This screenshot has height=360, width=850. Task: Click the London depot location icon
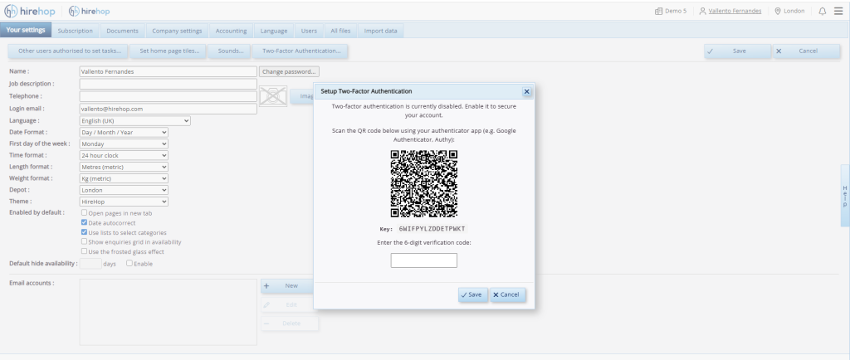777,11
